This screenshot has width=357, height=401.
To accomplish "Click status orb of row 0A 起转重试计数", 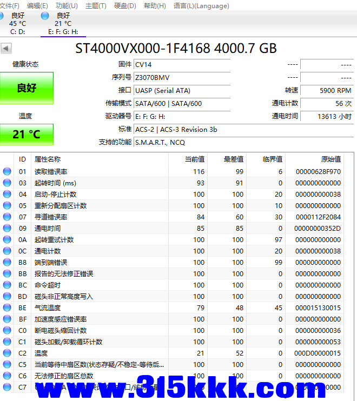I will pos(7,239).
